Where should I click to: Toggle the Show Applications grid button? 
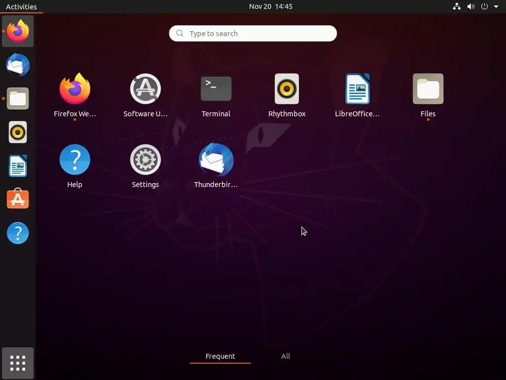click(18, 363)
